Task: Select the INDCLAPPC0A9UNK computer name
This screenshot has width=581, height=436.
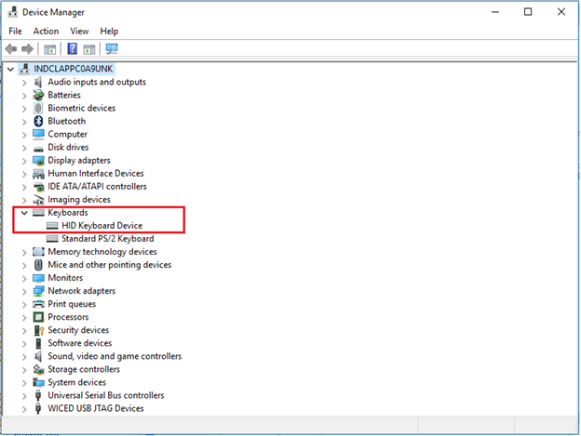Action: click(74, 69)
